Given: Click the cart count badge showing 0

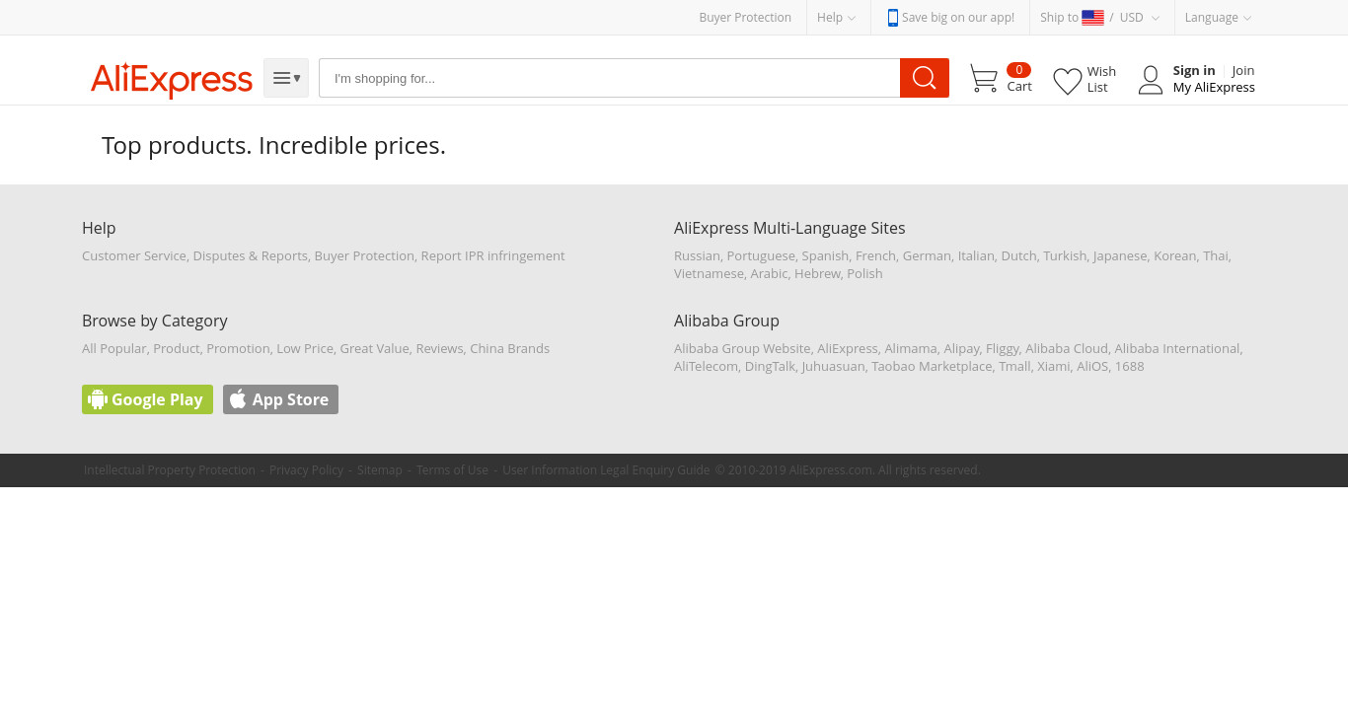Looking at the screenshot, I should point(1018,70).
